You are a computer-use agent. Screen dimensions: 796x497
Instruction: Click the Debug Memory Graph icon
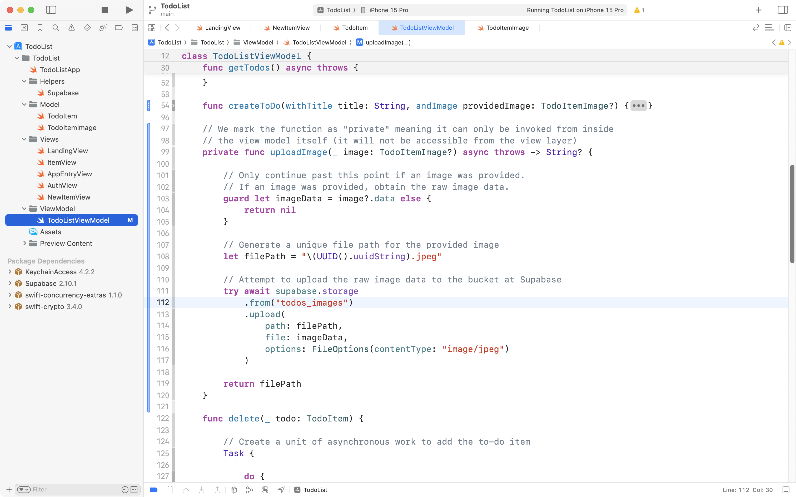[250, 489]
